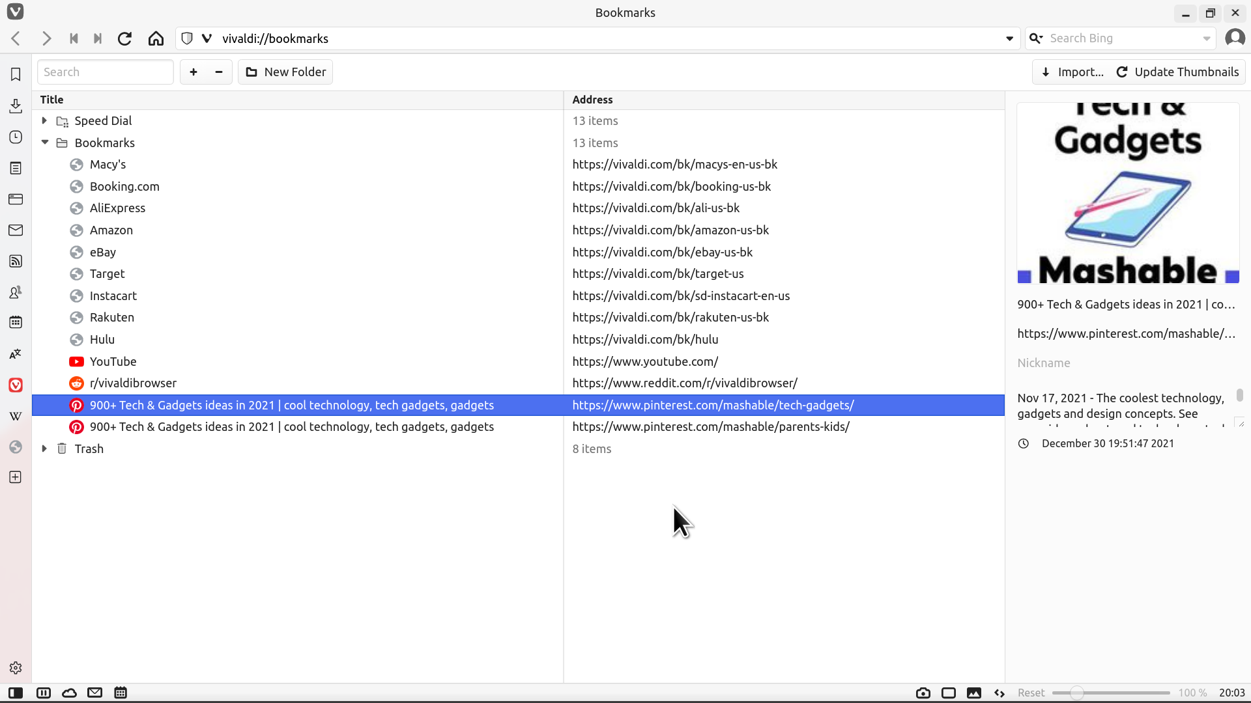The width and height of the screenshot is (1251, 703).
Task: Open Translate panel in sidebar
Action: click(x=16, y=353)
